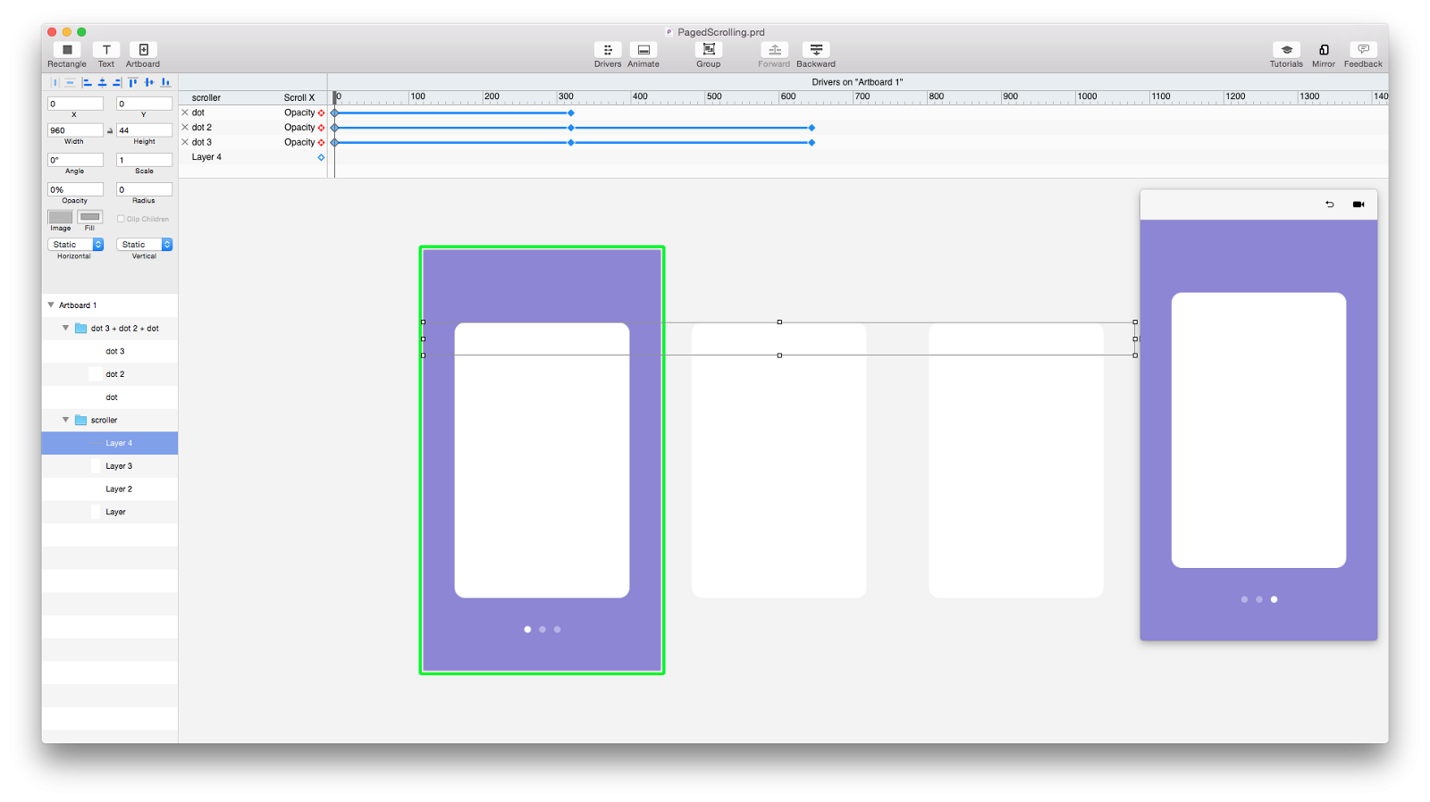Toggle the Clip Children checkbox
Viewport: 1430px width, 802px height.
[121, 219]
